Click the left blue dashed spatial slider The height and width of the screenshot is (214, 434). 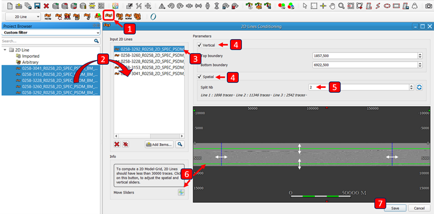(x=221, y=154)
